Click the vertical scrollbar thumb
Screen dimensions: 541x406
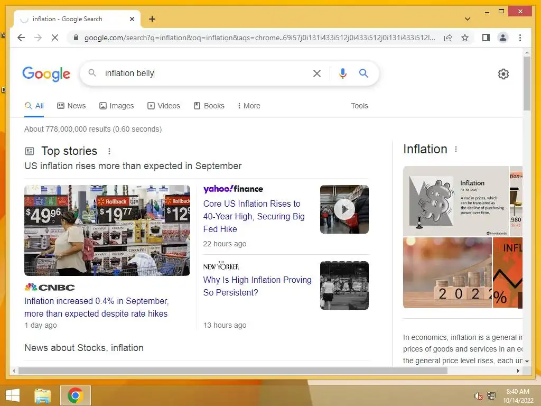(x=527, y=84)
